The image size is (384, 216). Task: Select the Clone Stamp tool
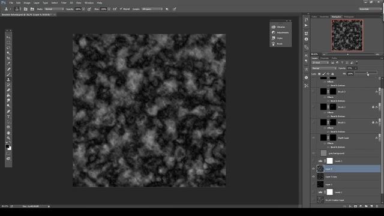[x=8, y=80]
